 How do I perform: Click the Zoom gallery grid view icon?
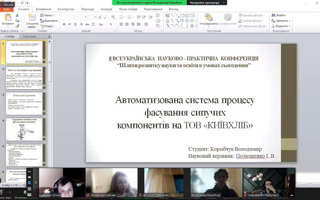[30, 189]
